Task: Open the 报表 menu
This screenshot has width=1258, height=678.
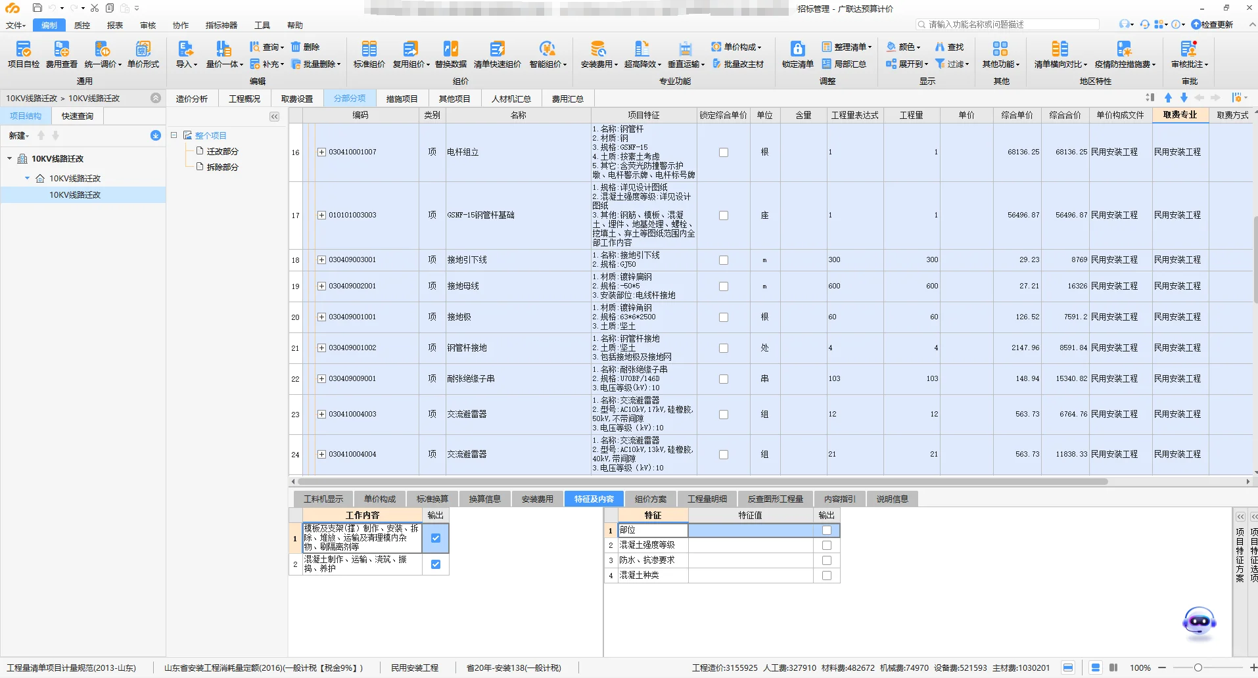Action: click(x=115, y=25)
